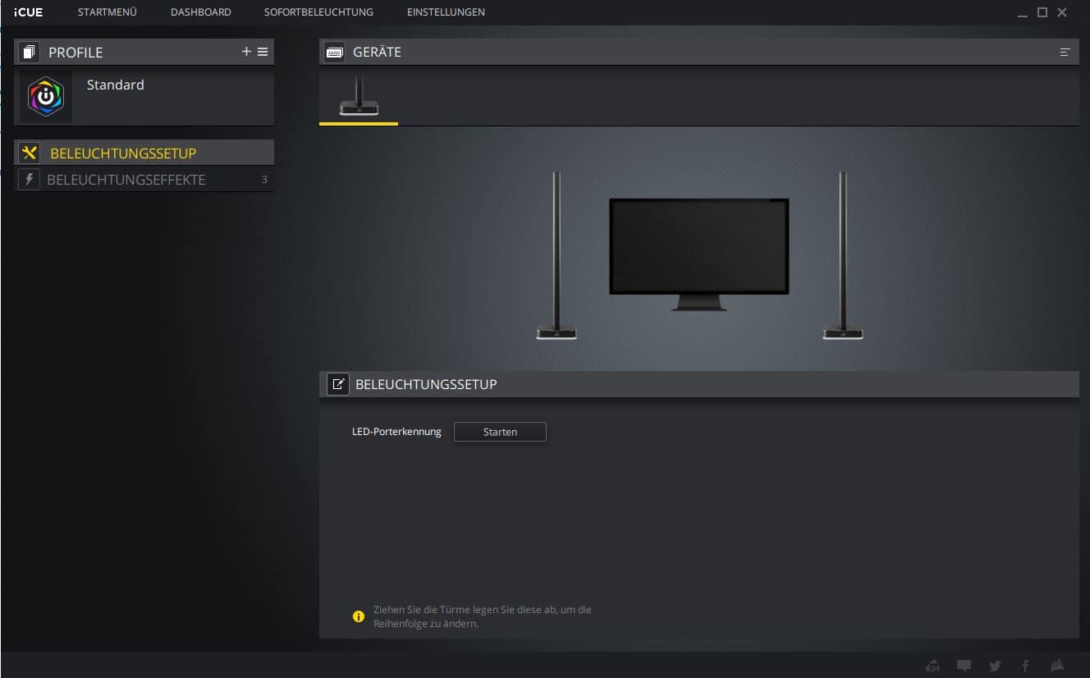The width and height of the screenshot is (1090, 678).
Task: Switch to the Dashboard tab
Action: coord(200,12)
